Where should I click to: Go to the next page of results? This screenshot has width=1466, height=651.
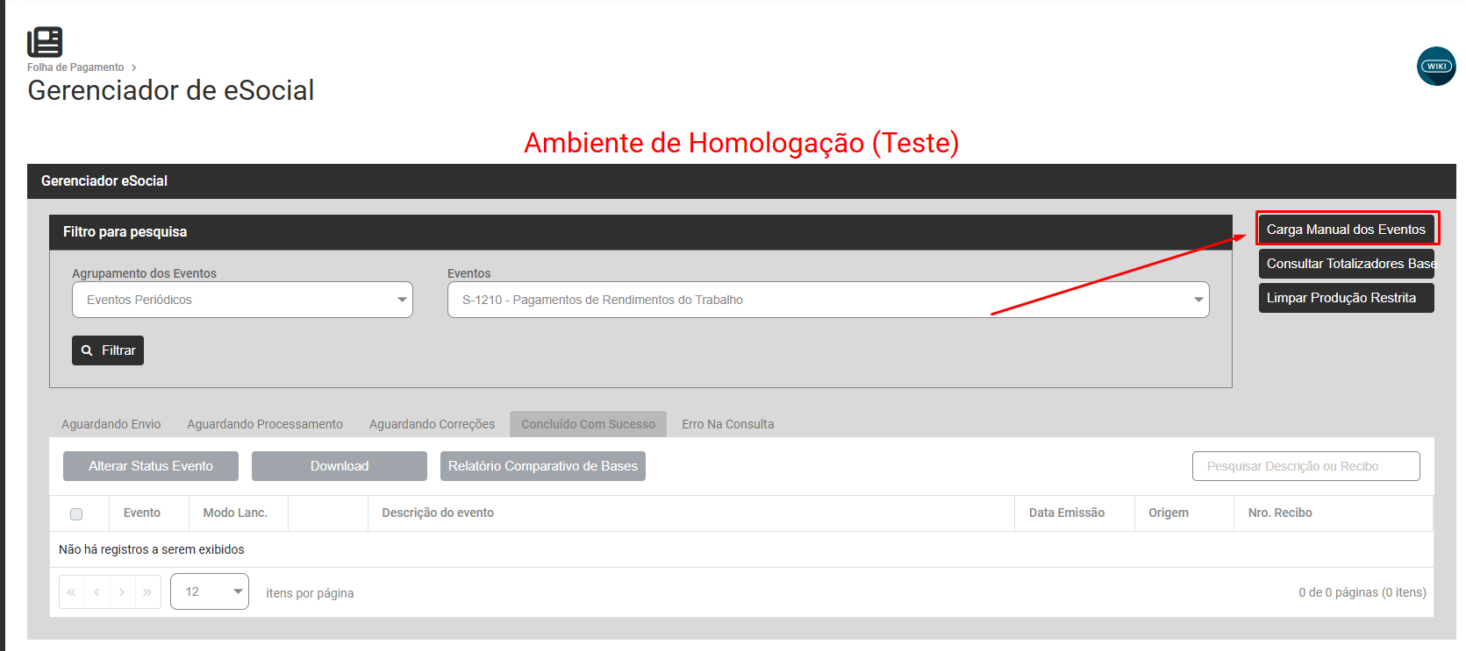122,592
